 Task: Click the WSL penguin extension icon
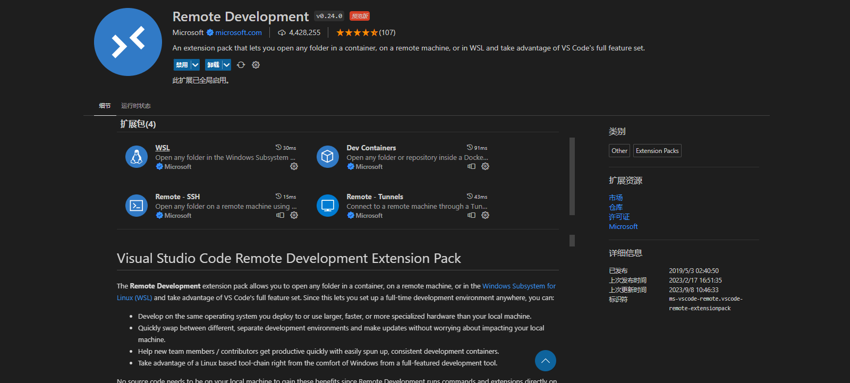pyautogui.click(x=137, y=157)
